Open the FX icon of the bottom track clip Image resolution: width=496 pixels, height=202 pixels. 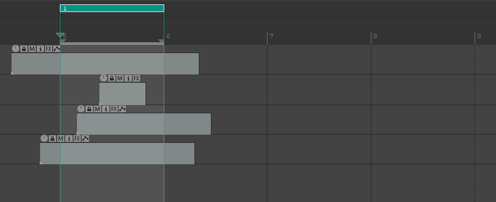(77, 138)
